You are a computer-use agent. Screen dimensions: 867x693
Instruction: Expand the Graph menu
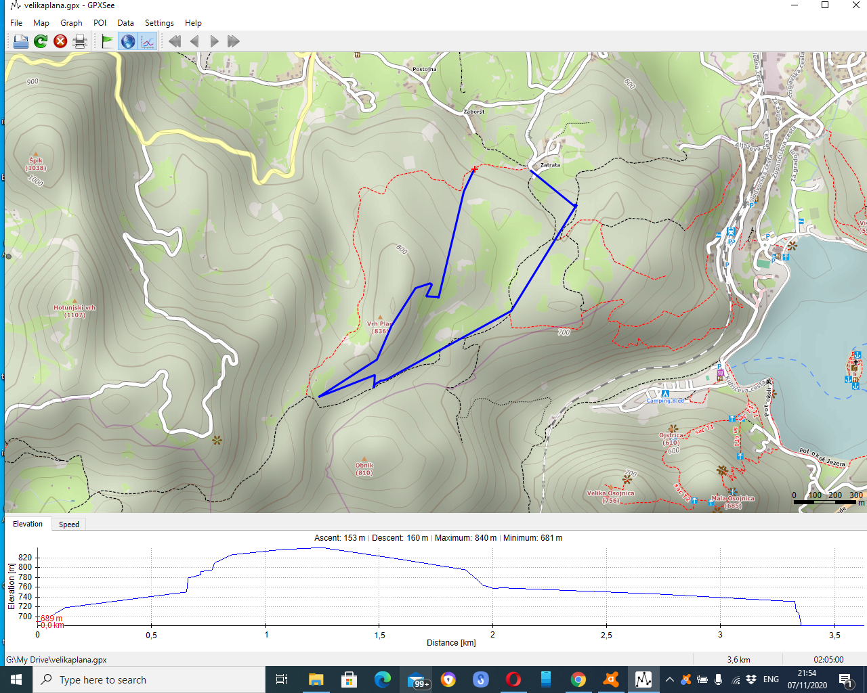(x=71, y=23)
